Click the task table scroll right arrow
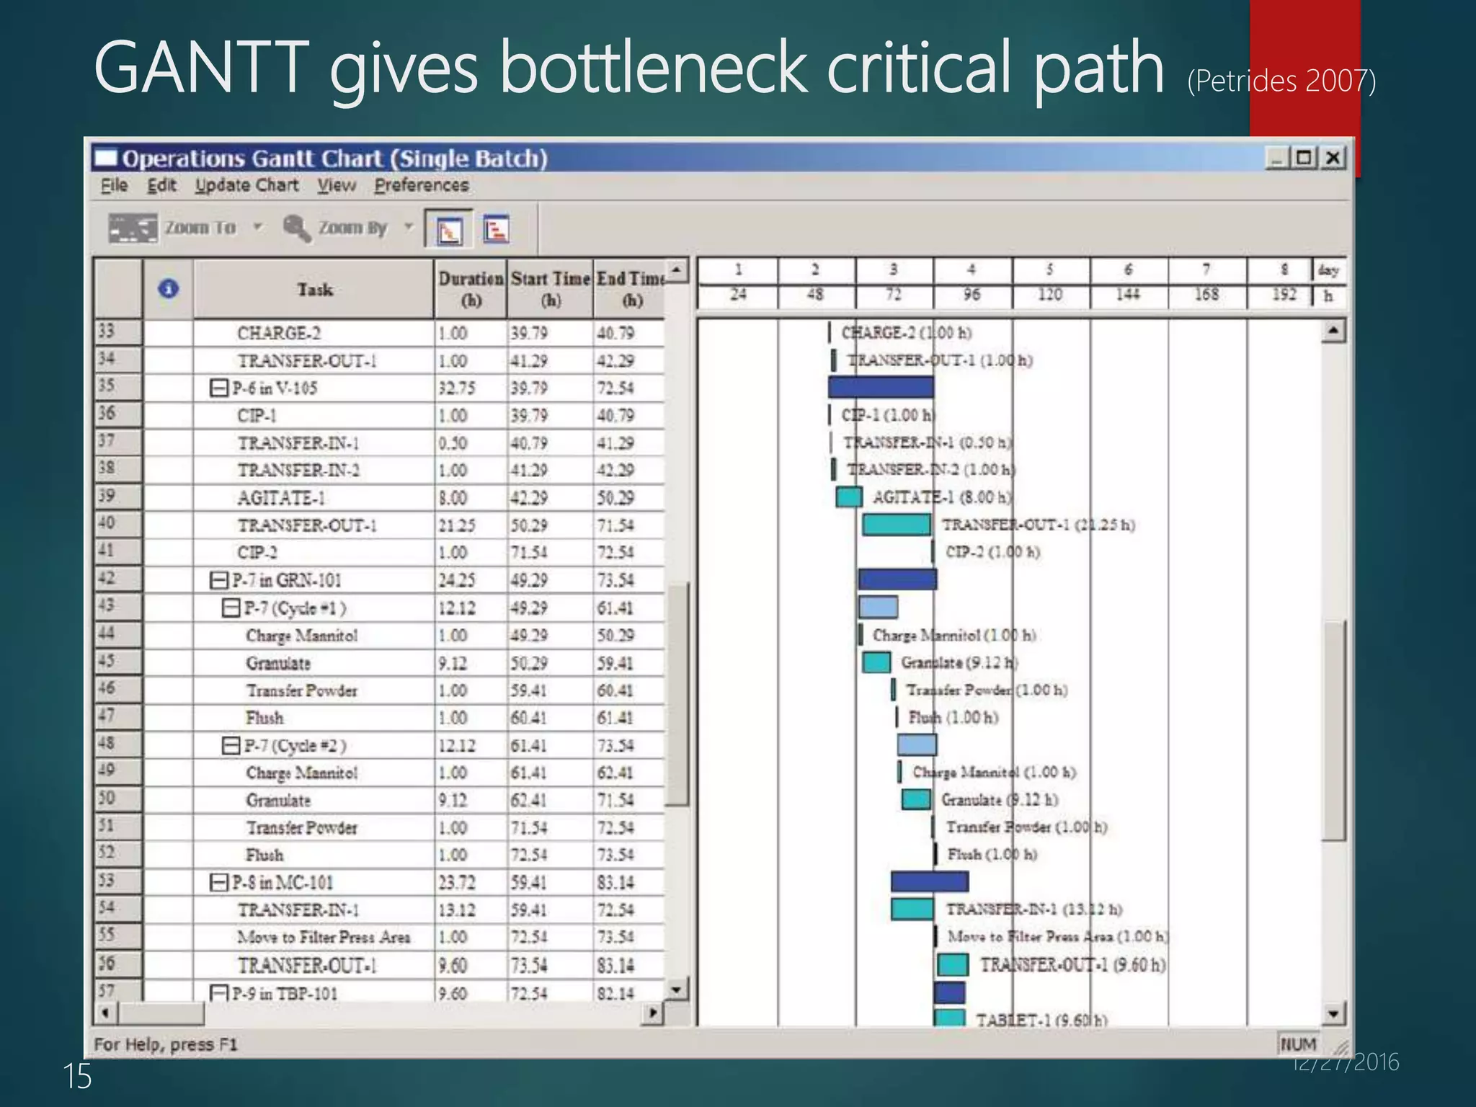The height and width of the screenshot is (1107, 1476). (652, 1013)
